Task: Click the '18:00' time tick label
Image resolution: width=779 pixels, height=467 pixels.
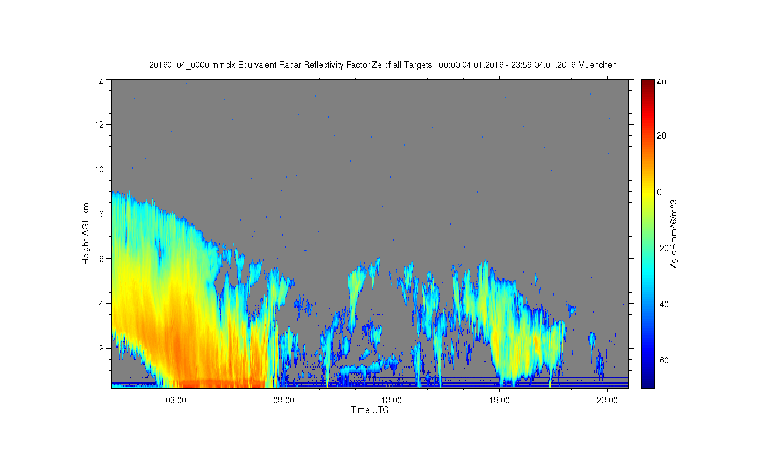Action: (x=500, y=401)
